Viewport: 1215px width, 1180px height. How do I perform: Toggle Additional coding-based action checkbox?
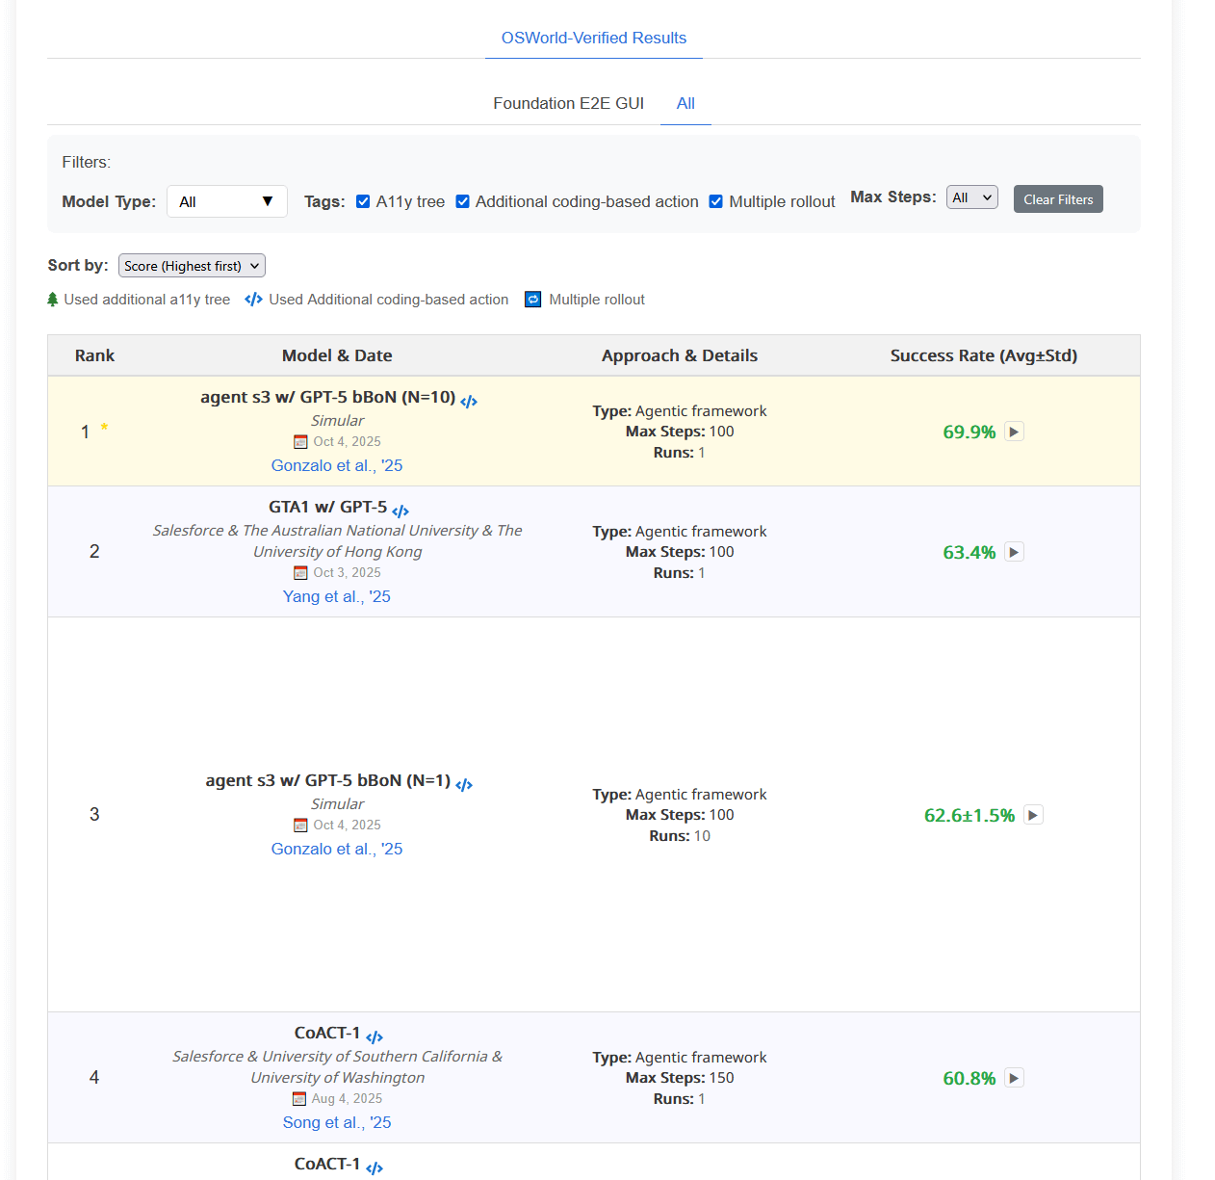(x=463, y=201)
